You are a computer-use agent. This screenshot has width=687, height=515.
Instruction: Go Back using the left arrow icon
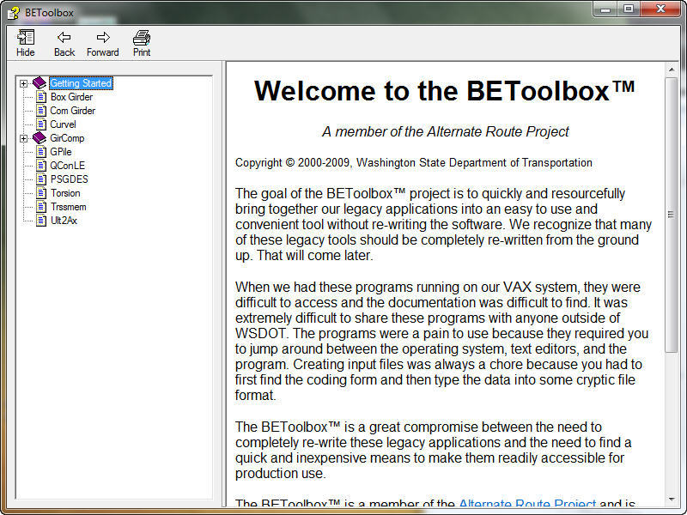[64, 37]
